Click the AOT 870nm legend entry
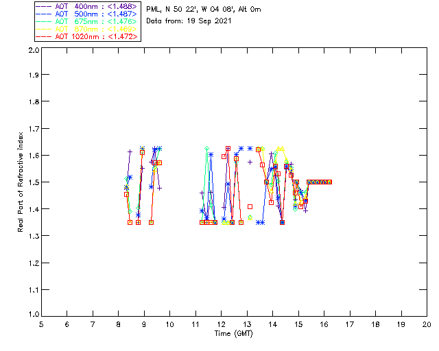Viewport: 439px width, 351px height. coord(87,29)
